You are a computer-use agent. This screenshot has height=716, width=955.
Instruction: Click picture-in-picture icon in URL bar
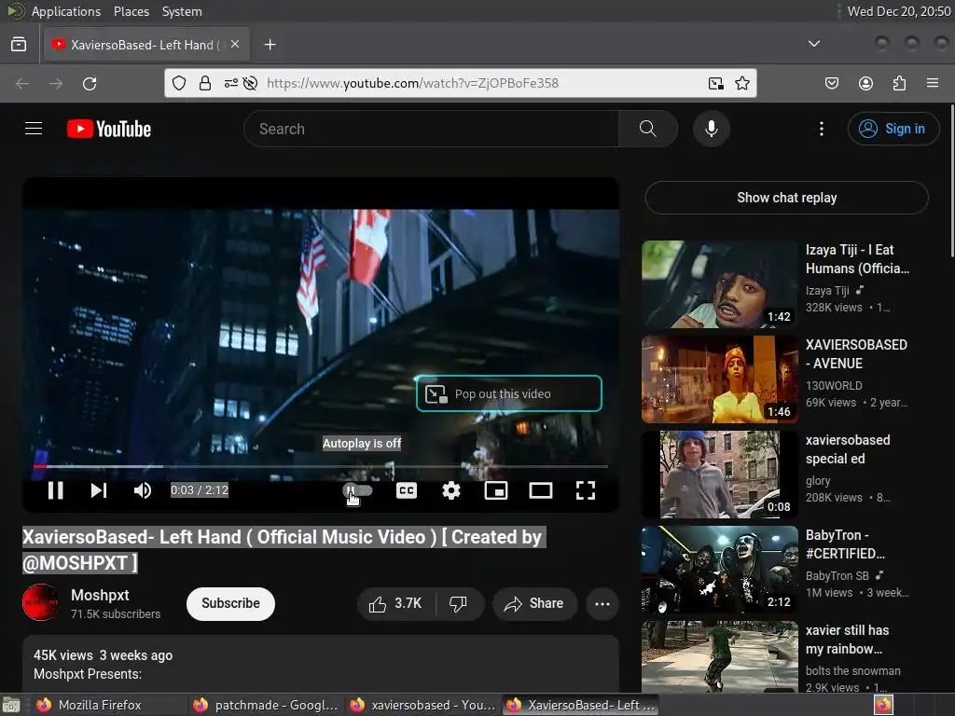715,83
